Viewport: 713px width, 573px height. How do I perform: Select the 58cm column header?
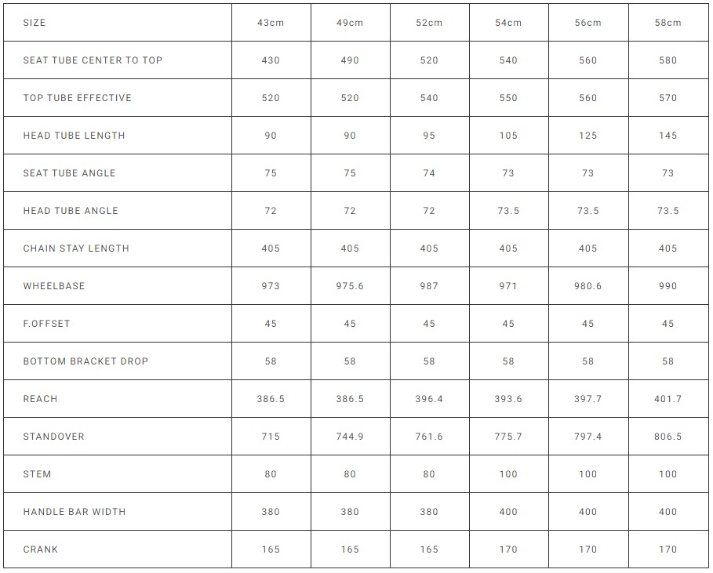pos(668,23)
